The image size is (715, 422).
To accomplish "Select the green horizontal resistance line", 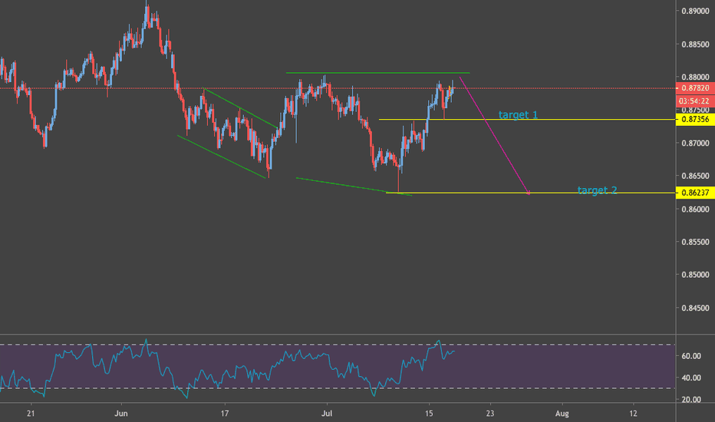I will [377, 73].
